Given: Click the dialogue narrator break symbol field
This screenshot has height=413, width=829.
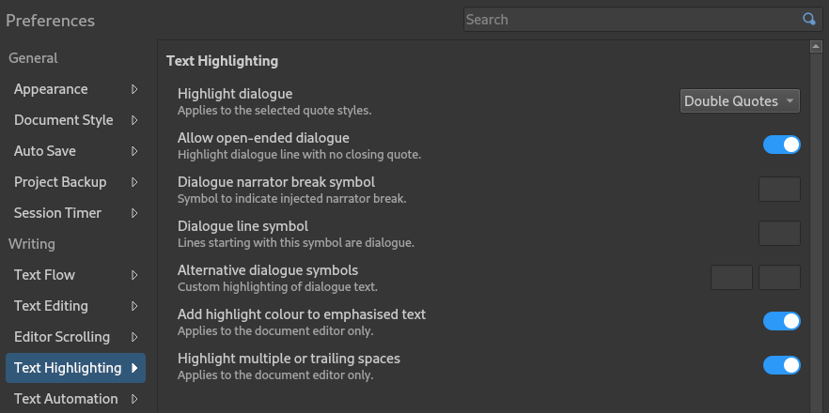Looking at the screenshot, I should coord(779,189).
